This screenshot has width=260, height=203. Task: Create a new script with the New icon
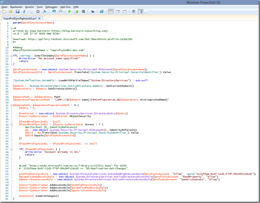click(x=4, y=11)
